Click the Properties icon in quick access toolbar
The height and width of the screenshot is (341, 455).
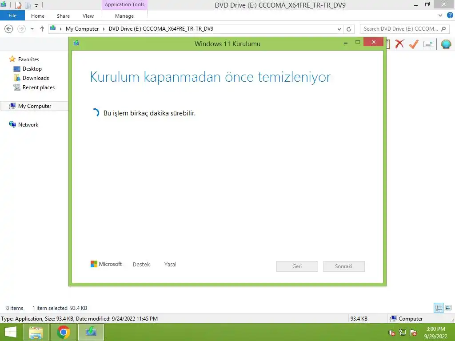click(18, 5)
